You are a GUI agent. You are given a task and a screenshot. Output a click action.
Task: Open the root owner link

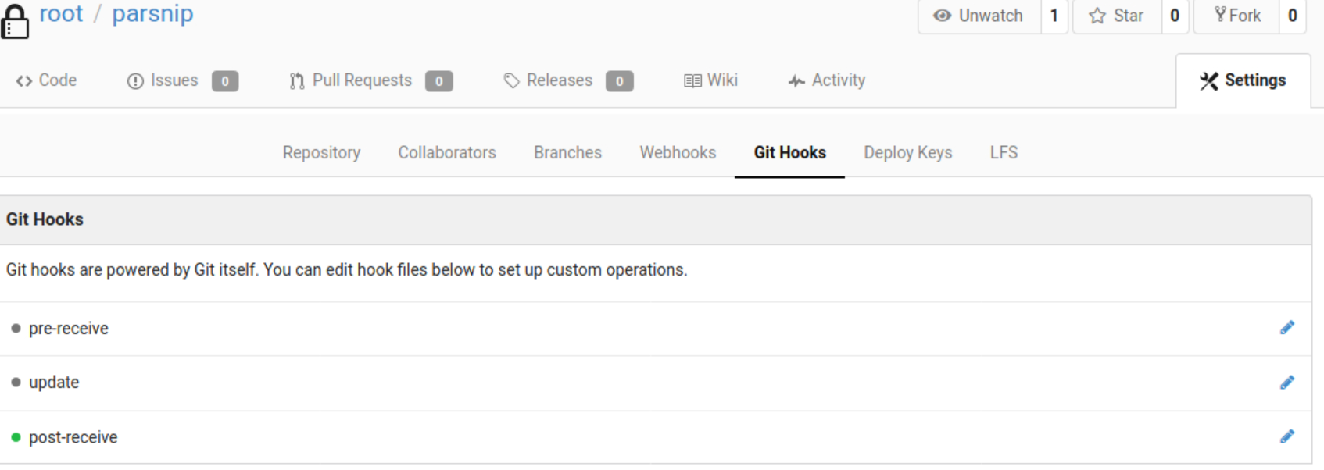tap(61, 14)
